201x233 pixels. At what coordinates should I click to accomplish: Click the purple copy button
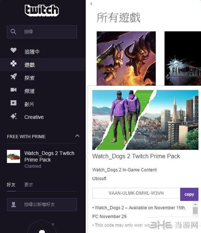click(189, 194)
